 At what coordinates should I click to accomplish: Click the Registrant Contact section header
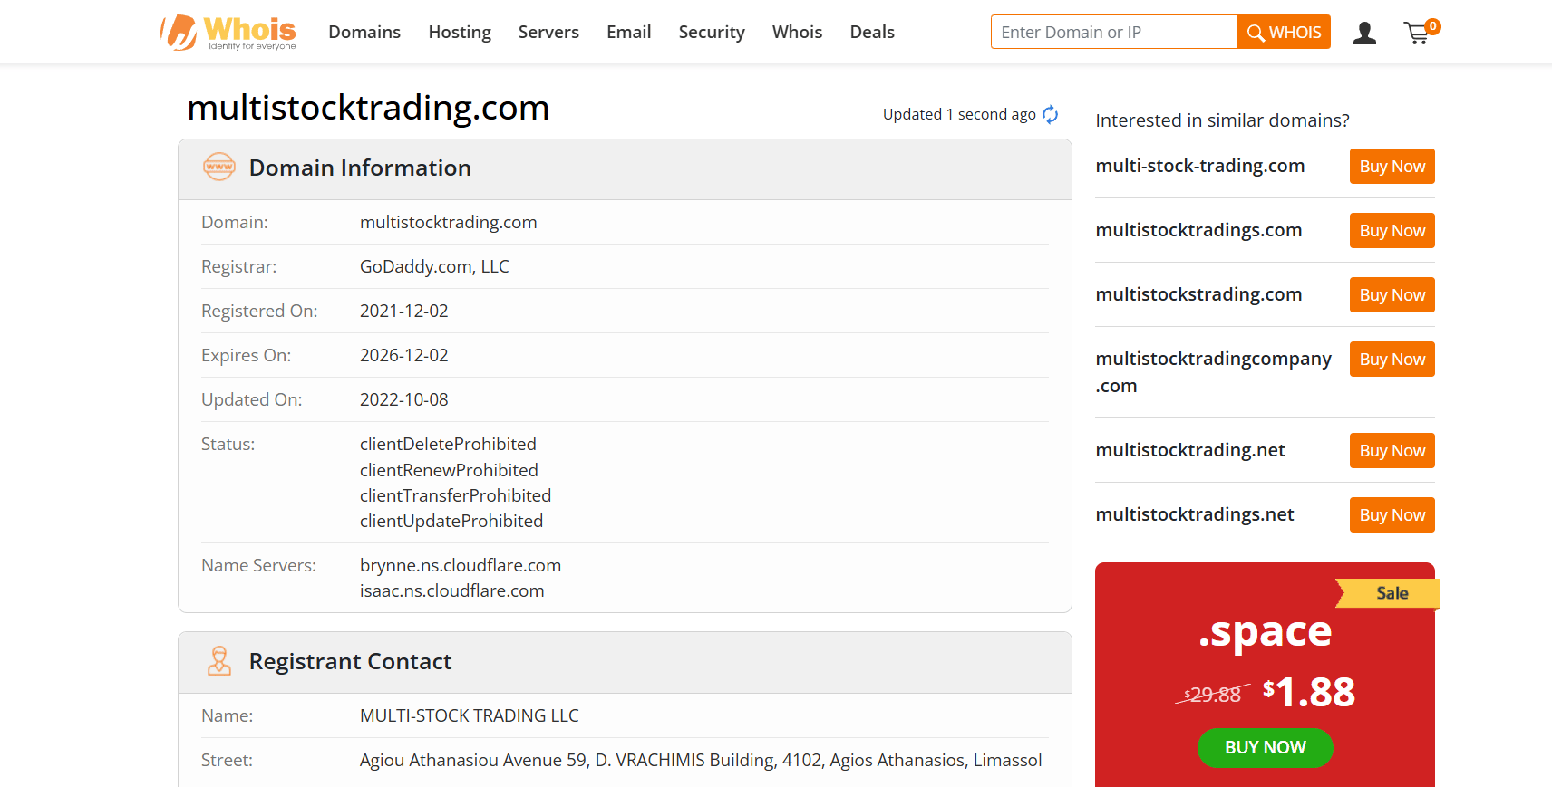625,662
